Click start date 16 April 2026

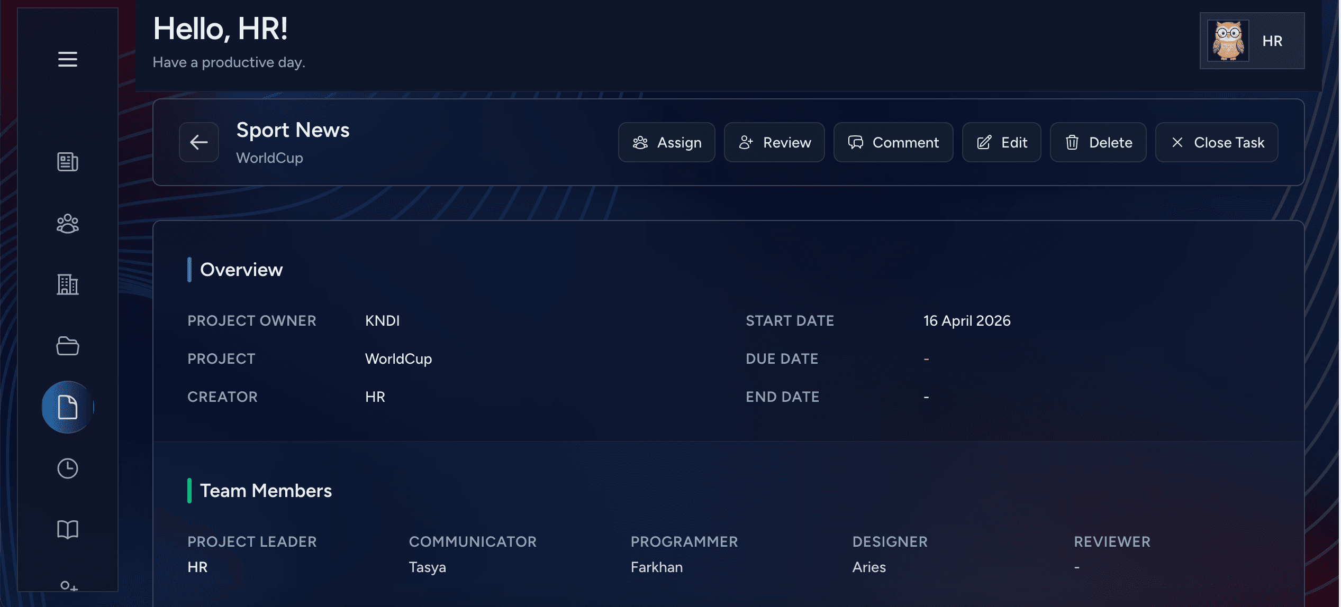pos(967,320)
